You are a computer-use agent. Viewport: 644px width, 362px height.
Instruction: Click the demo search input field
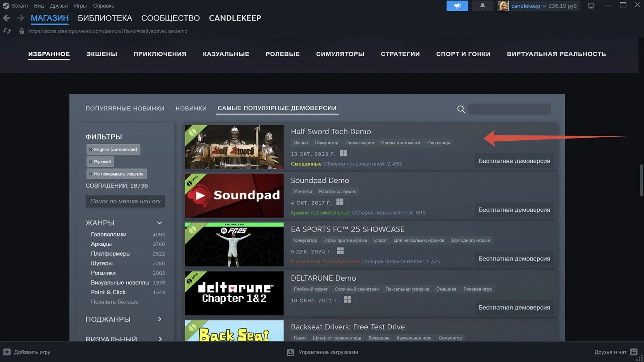pos(509,109)
